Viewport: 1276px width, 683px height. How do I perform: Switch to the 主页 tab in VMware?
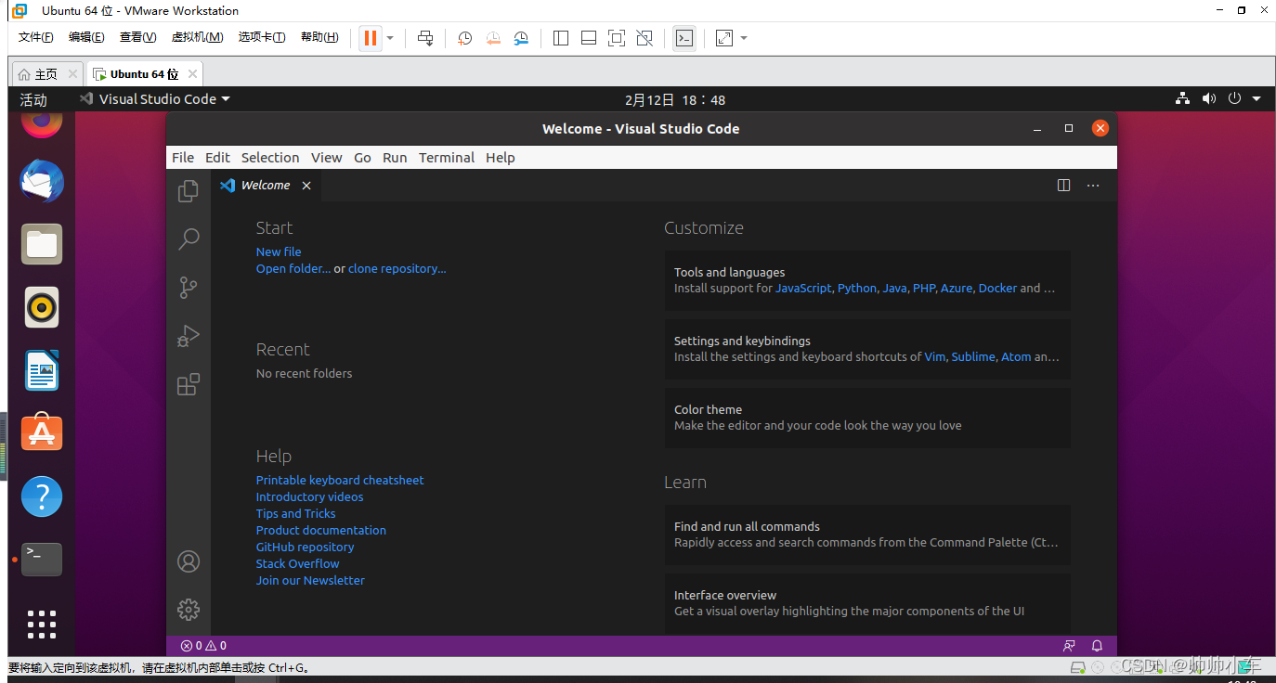tap(46, 74)
